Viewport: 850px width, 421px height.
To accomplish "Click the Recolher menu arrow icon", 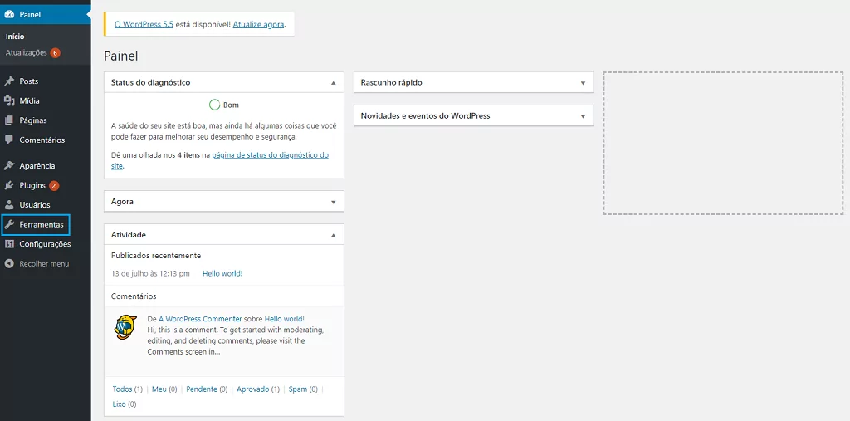I will click(x=8, y=264).
